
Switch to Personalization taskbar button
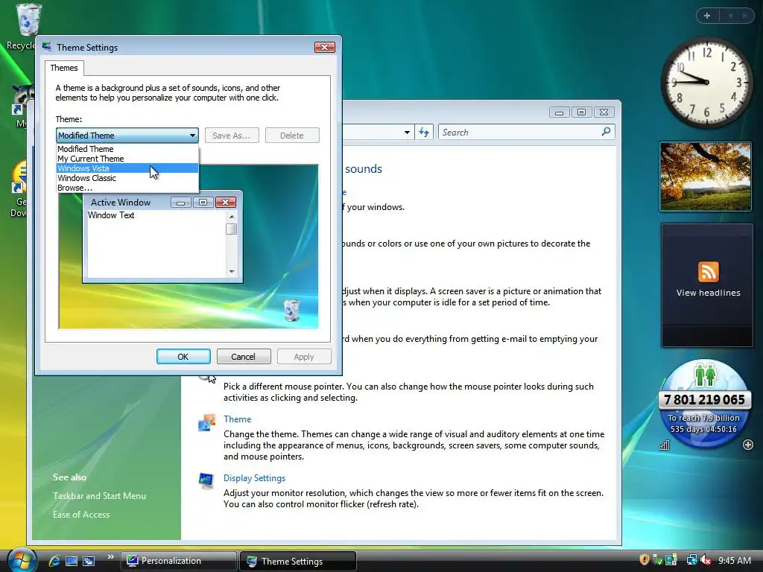[x=178, y=561]
